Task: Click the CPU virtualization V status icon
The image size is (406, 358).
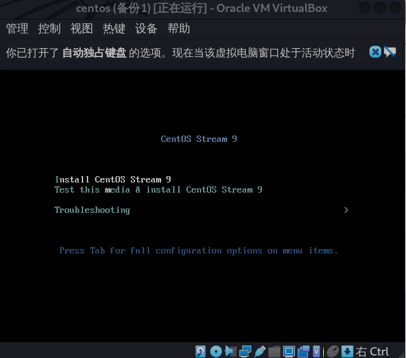Action: [x=318, y=351]
